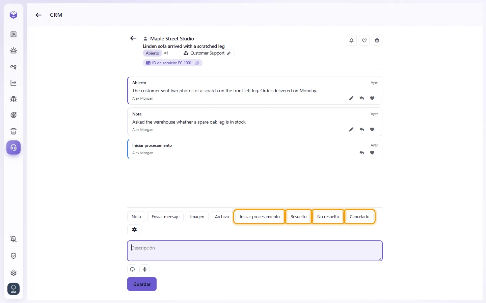Edit the 'Abierto' entry with the pencil
This screenshot has width=486, height=303.
click(x=351, y=98)
